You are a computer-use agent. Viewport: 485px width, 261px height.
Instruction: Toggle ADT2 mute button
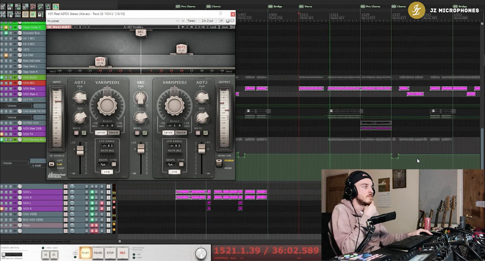(198, 133)
